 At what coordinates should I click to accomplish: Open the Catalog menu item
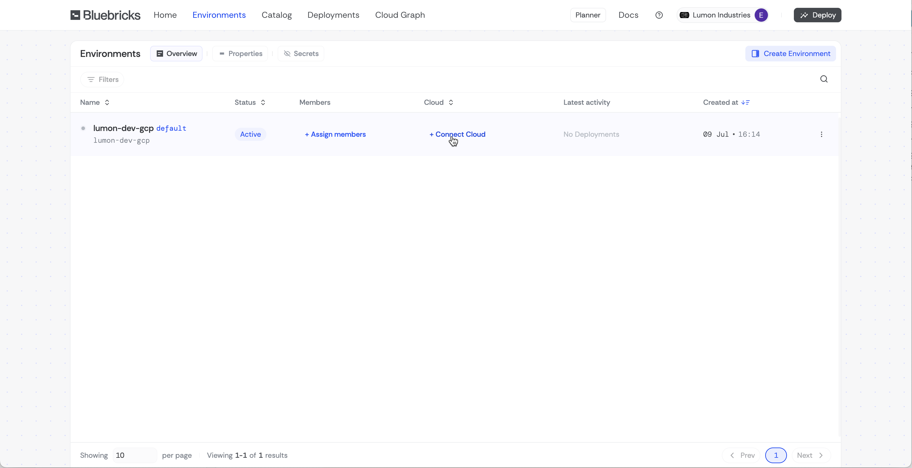tap(276, 15)
